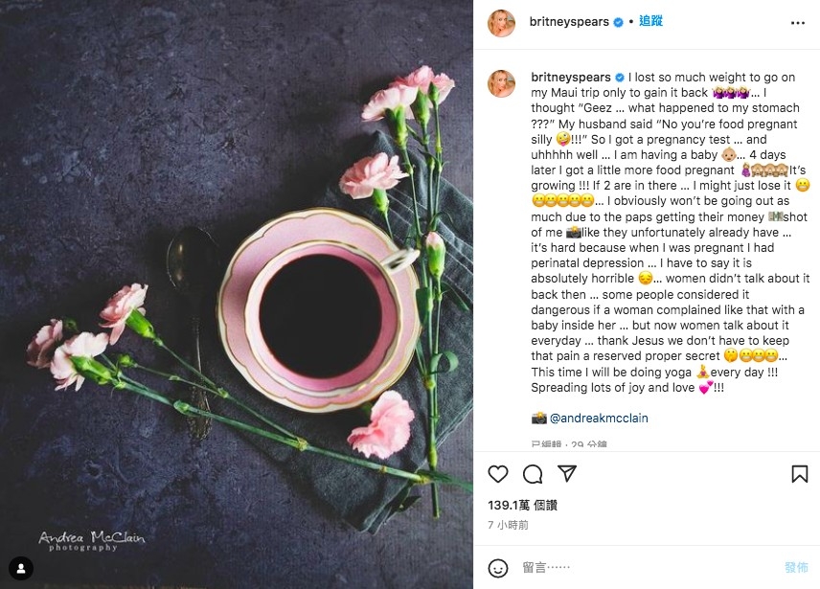Open profile picture beside the caption

(x=501, y=82)
